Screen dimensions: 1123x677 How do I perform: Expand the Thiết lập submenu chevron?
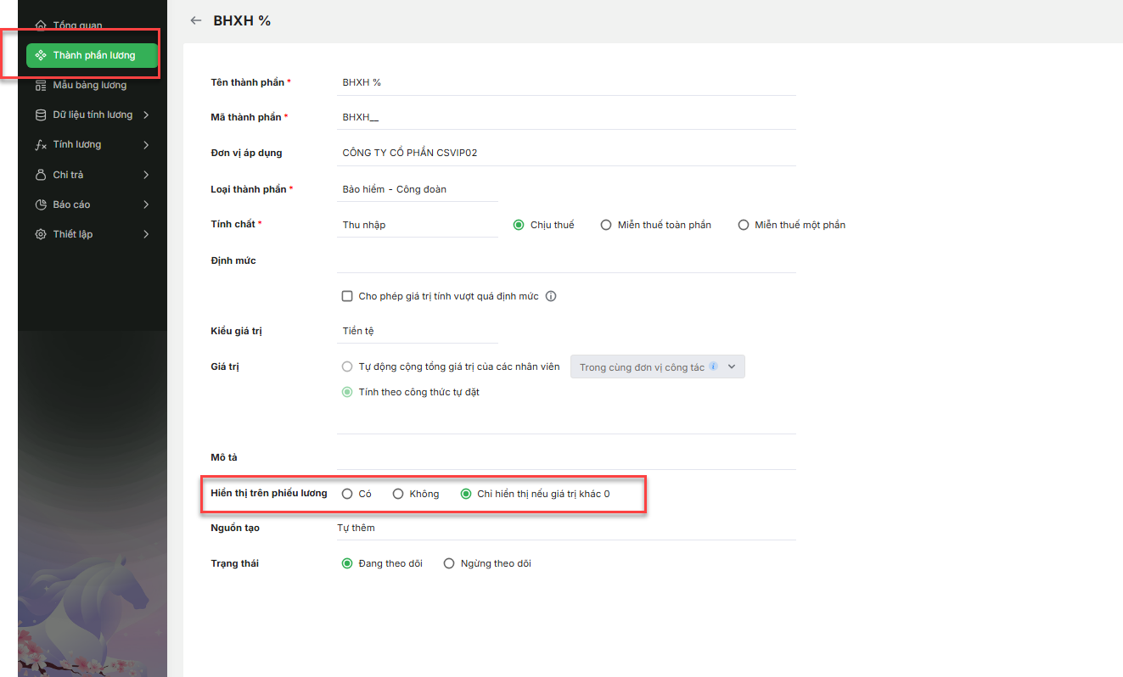[146, 234]
